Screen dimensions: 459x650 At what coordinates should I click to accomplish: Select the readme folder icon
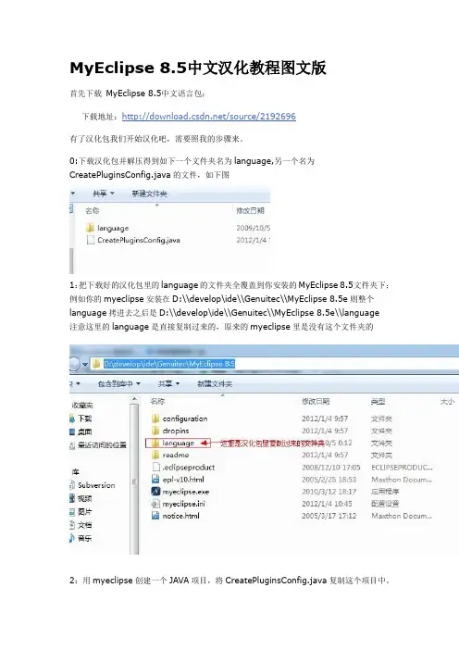[155, 455]
